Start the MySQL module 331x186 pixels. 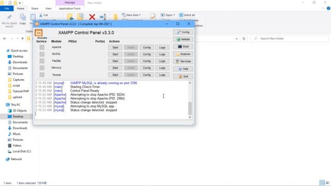[115, 54]
